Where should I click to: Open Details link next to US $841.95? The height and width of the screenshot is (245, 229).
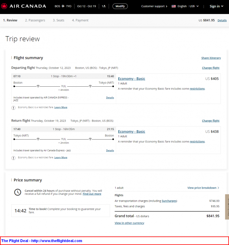[222, 20]
